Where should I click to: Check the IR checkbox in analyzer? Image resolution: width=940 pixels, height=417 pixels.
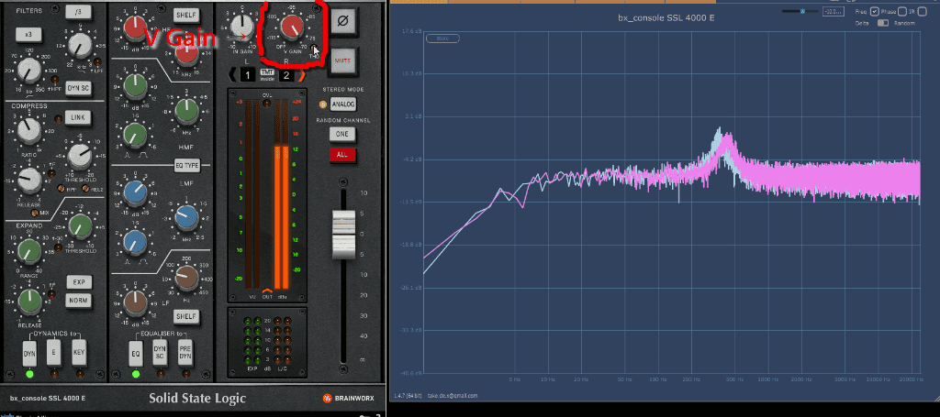(920, 11)
